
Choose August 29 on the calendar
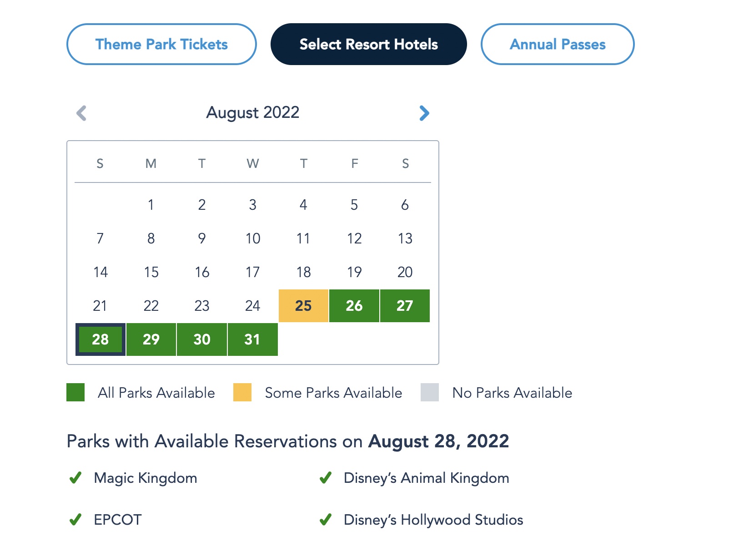(151, 339)
